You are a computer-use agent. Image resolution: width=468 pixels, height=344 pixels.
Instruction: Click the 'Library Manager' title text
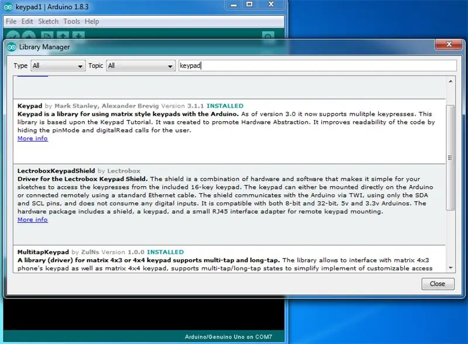44,47
